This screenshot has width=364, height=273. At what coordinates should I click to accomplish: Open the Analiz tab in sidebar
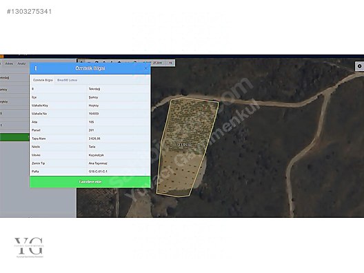click(x=21, y=63)
